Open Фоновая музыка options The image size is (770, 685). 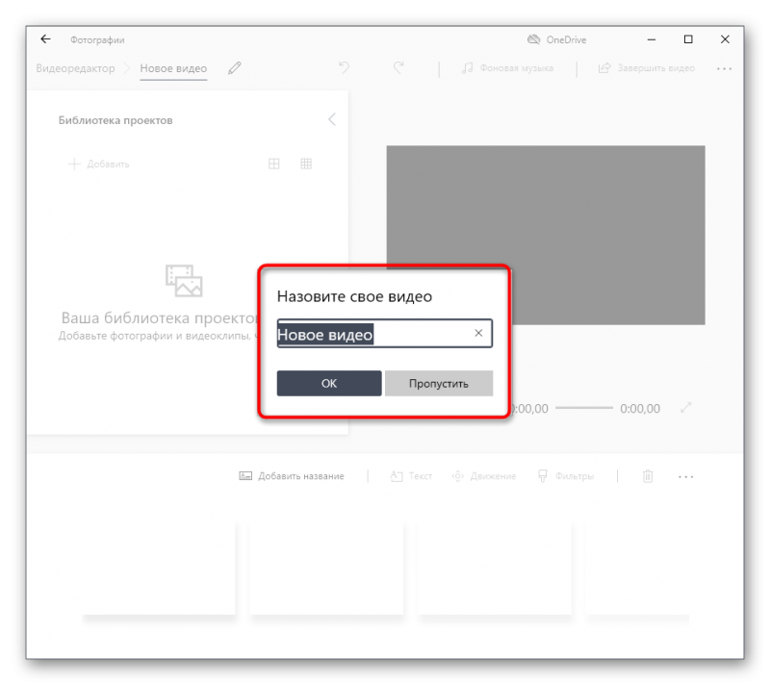coord(507,68)
